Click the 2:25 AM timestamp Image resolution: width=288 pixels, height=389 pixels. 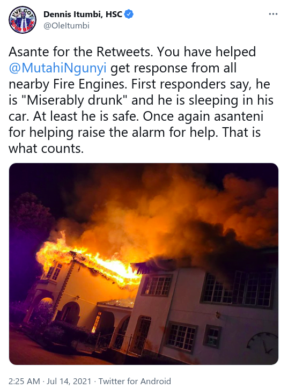(x=24, y=381)
